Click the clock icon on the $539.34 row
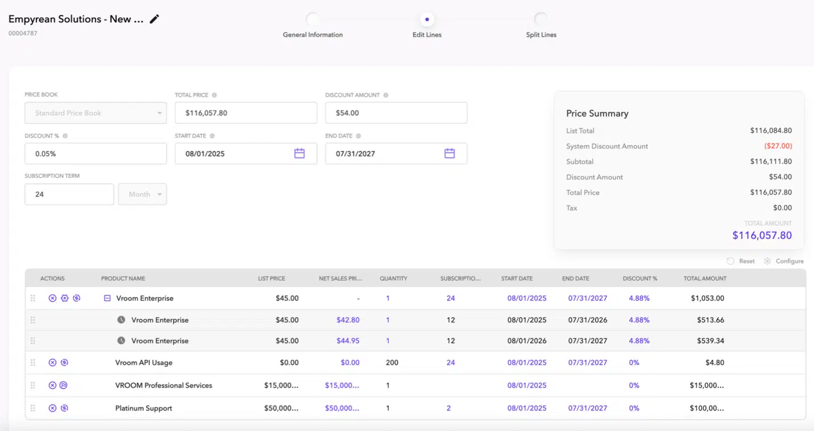The height and width of the screenshot is (431, 814). (121, 341)
